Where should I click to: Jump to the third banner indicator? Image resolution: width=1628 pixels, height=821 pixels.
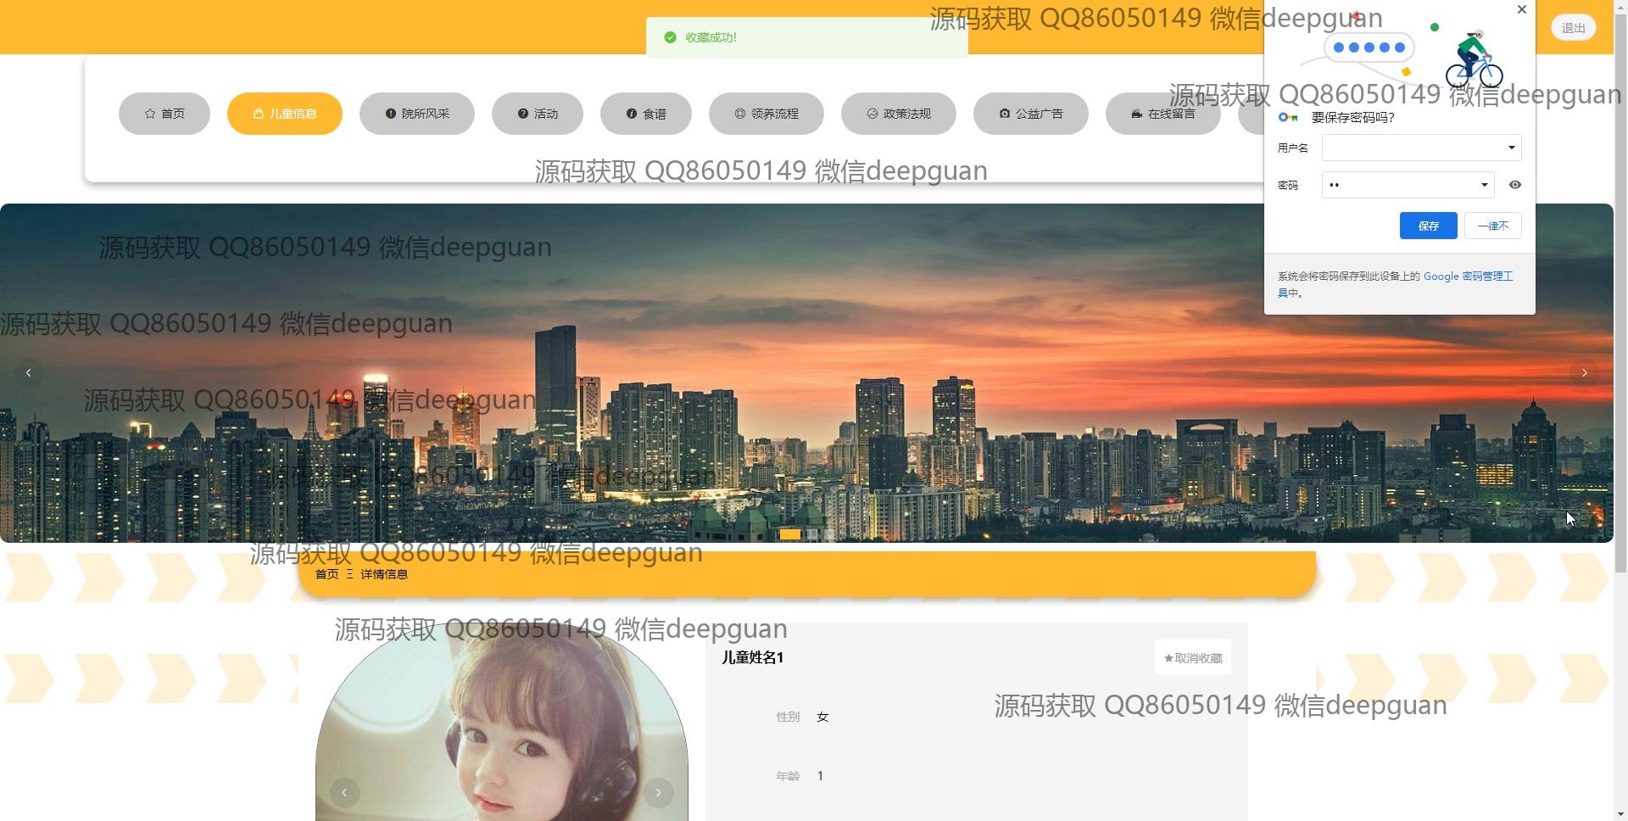pos(830,534)
